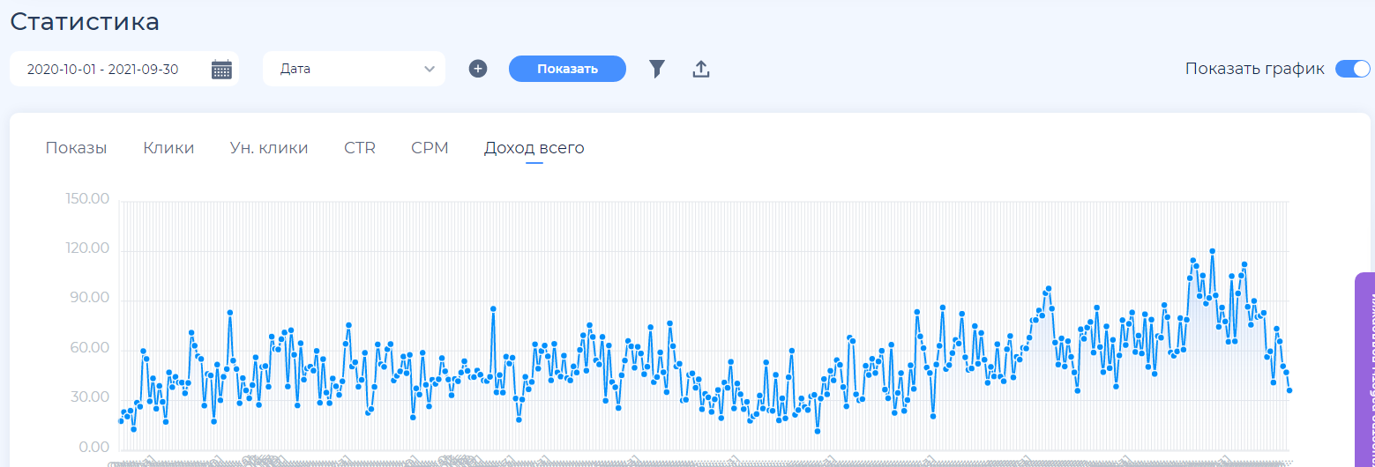
Task: Click the first data point on the chart
Action: point(121,421)
